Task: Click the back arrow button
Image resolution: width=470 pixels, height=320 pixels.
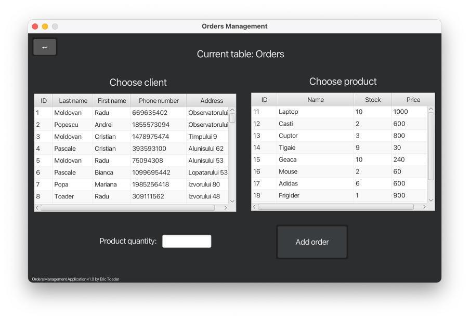Action: [45, 47]
